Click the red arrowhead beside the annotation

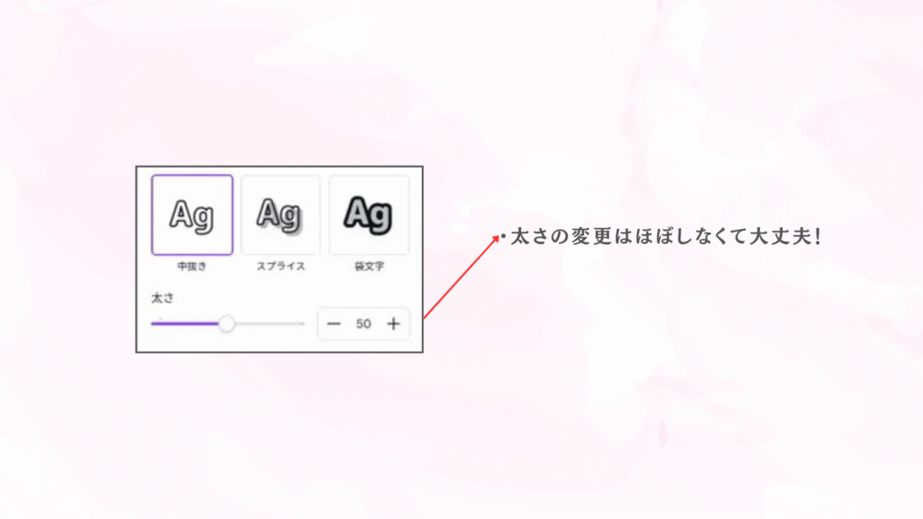(x=495, y=239)
